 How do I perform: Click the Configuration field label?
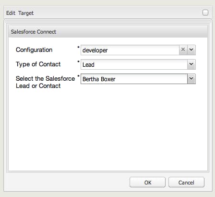(34, 50)
